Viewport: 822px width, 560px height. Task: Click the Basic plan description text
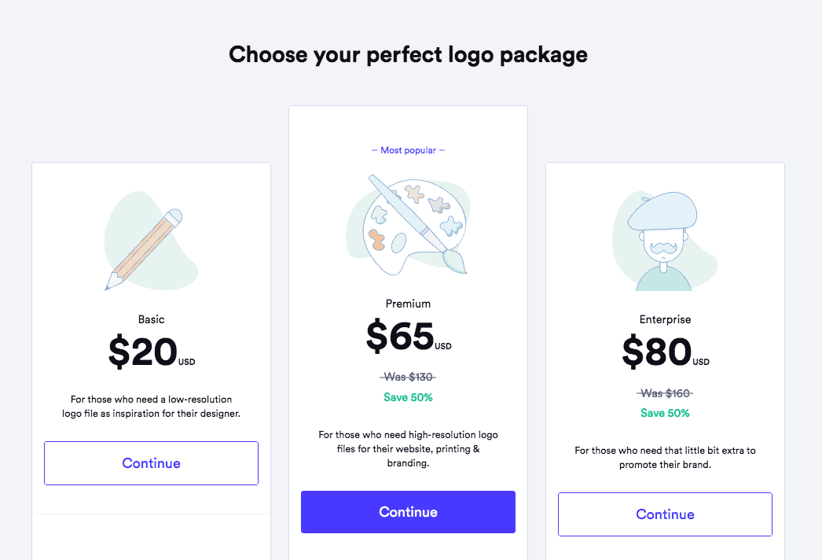[x=151, y=406]
